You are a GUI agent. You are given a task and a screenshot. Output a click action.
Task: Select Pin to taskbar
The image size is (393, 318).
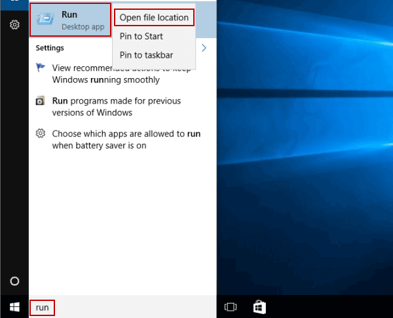pyautogui.click(x=146, y=55)
